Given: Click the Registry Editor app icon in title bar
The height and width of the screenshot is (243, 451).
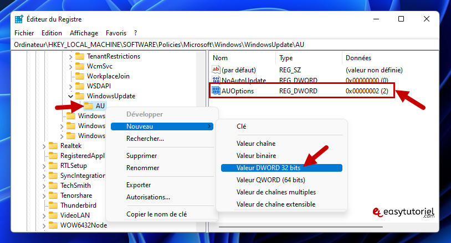Looking at the screenshot, I should click(x=19, y=19).
